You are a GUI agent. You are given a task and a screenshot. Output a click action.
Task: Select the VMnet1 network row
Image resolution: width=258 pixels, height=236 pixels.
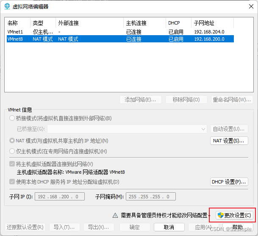120,32
